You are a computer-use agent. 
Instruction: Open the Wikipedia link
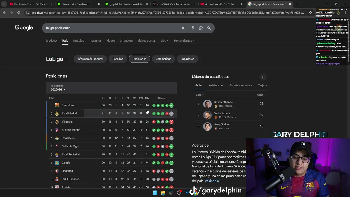212,181
